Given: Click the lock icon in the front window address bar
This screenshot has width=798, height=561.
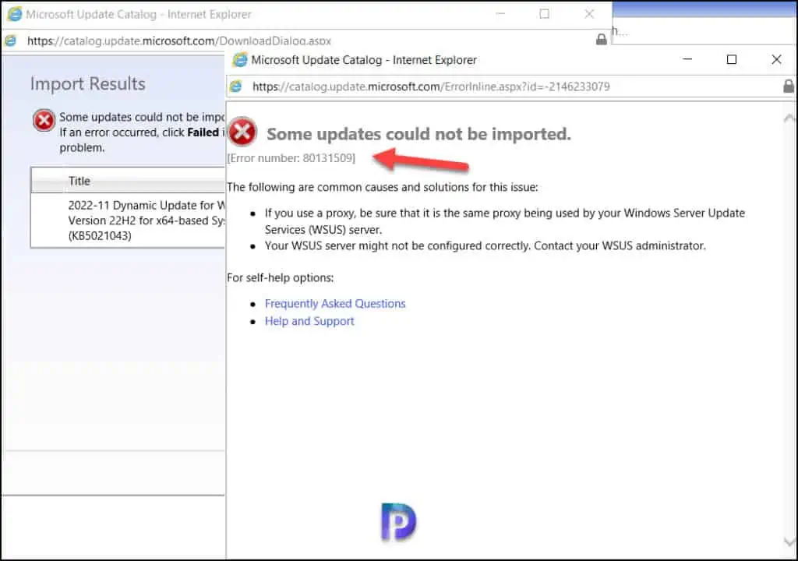Looking at the screenshot, I should 789,86.
